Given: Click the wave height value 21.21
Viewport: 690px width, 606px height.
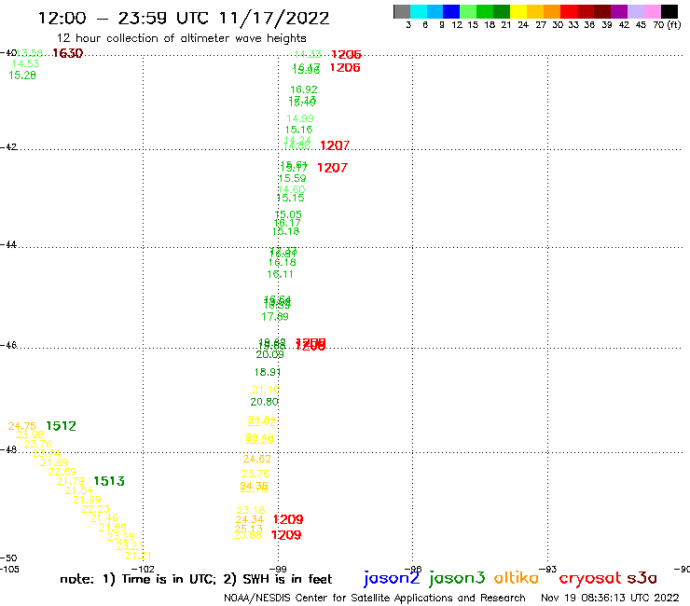Looking at the screenshot, I should pyautogui.click(x=138, y=556).
